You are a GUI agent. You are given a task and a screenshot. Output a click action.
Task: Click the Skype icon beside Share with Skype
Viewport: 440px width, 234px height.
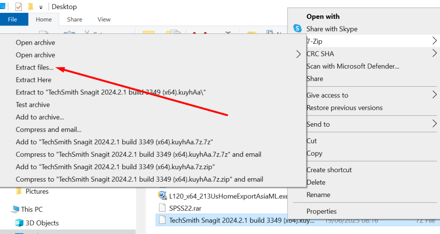(x=297, y=29)
